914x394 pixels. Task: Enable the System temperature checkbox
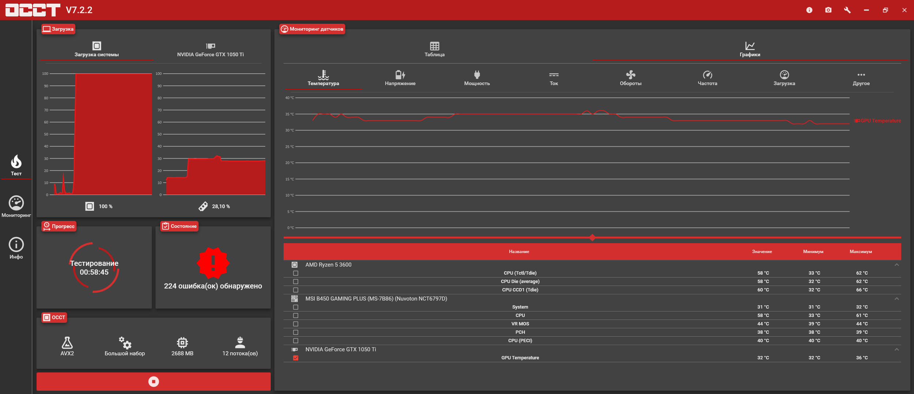pyautogui.click(x=296, y=307)
